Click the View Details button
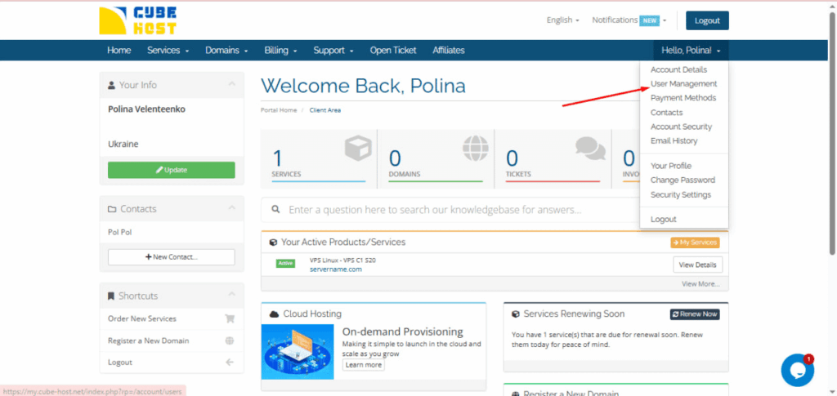Viewport: 837px width, 396px height. [x=697, y=265]
